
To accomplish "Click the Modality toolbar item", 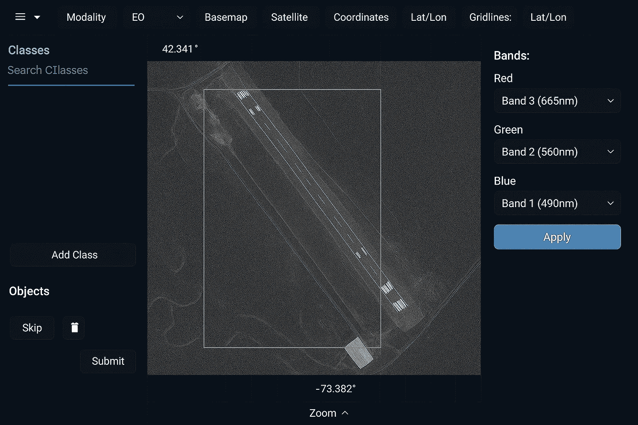I will point(86,17).
